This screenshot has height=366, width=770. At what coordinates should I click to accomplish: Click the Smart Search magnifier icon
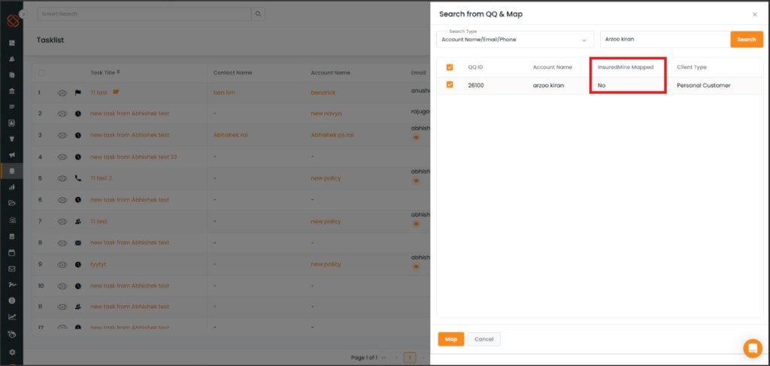click(x=258, y=14)
